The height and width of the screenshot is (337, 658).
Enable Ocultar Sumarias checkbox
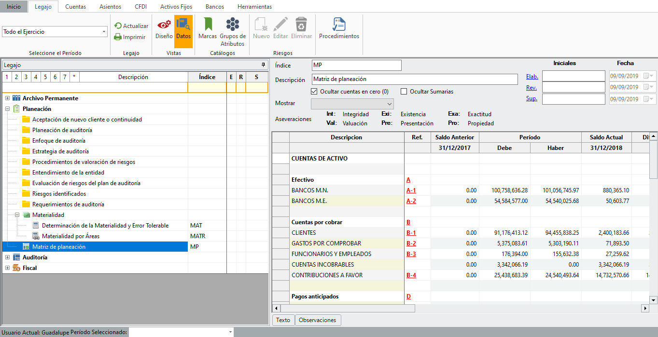pos(404,92)
